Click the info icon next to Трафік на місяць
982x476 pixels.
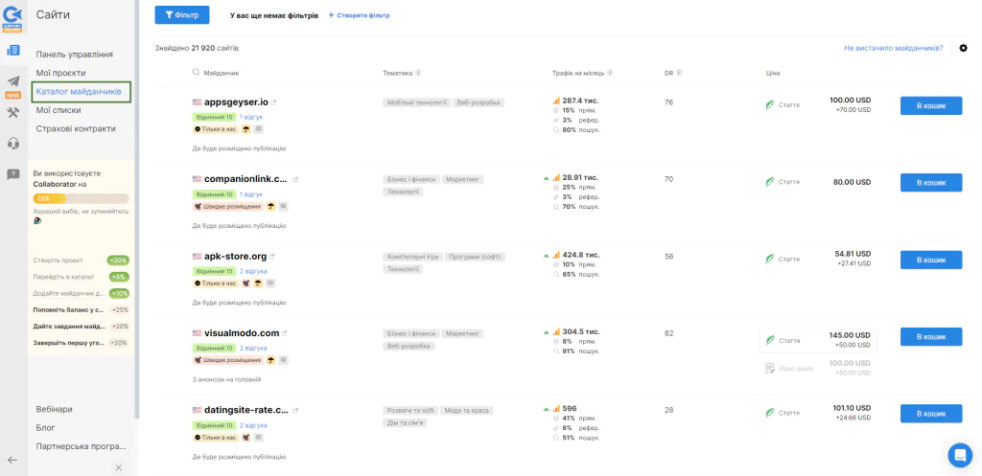click(x=610, y=73)
